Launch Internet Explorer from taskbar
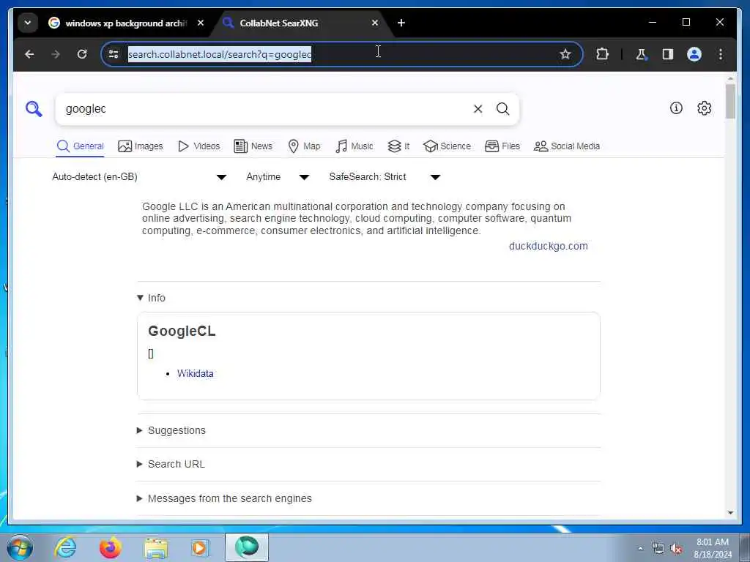This screenshot has height=562, width=750. (65, 547)
